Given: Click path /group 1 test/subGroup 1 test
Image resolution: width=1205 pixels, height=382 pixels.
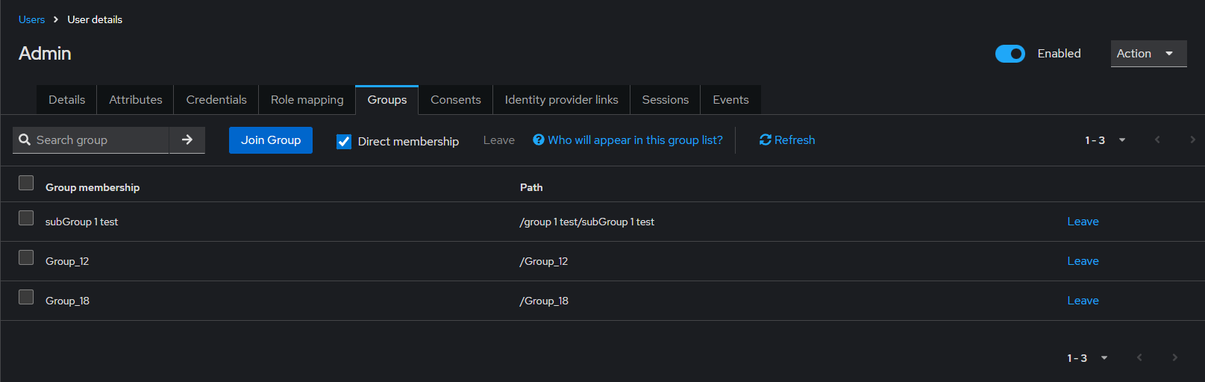Looking at the screenshot, I should [x=587, y=222].
